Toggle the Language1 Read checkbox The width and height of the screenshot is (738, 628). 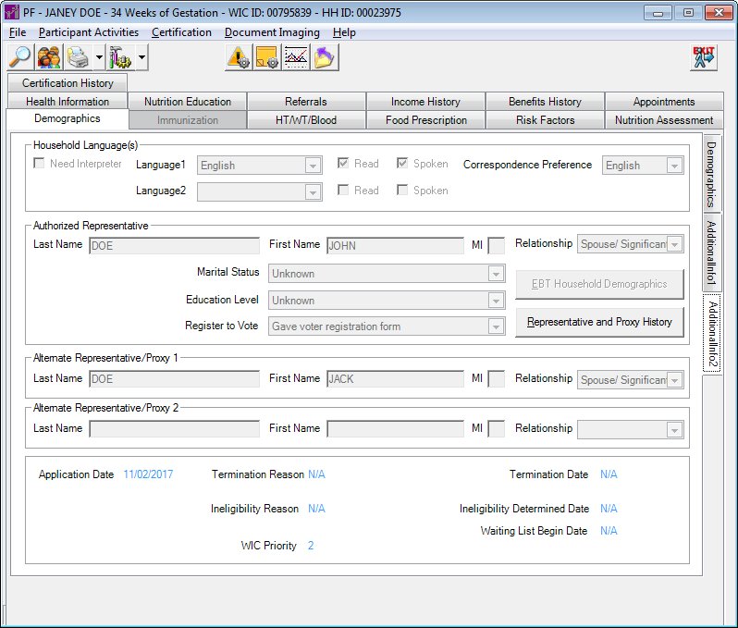(x=343, y=164)
